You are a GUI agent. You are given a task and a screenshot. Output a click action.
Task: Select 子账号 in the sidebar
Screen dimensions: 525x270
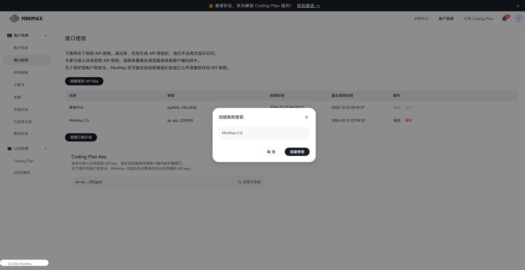[x=19, y=85]
